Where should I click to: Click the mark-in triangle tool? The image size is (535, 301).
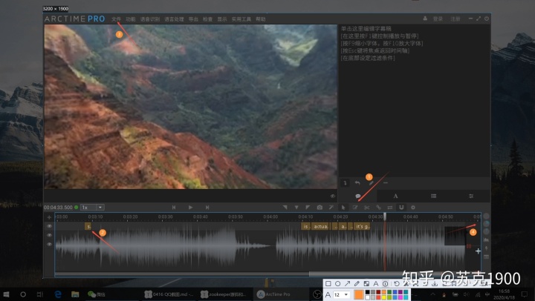[x=285, y=208]
